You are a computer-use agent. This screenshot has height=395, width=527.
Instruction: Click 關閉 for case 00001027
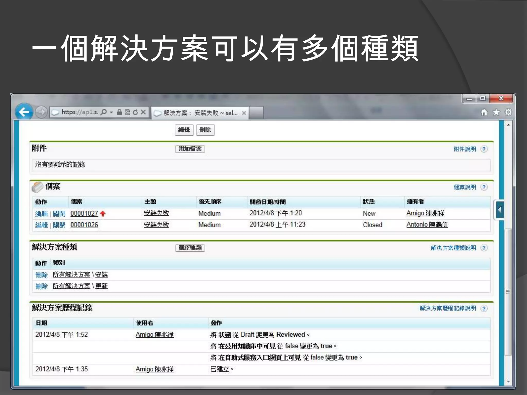pyautogui.click(x=59, y=214)
